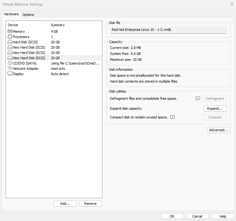
Task: Click the CD/DVD (SATA) disc icon
Action: pyautogui.click(x=10, y=63)
